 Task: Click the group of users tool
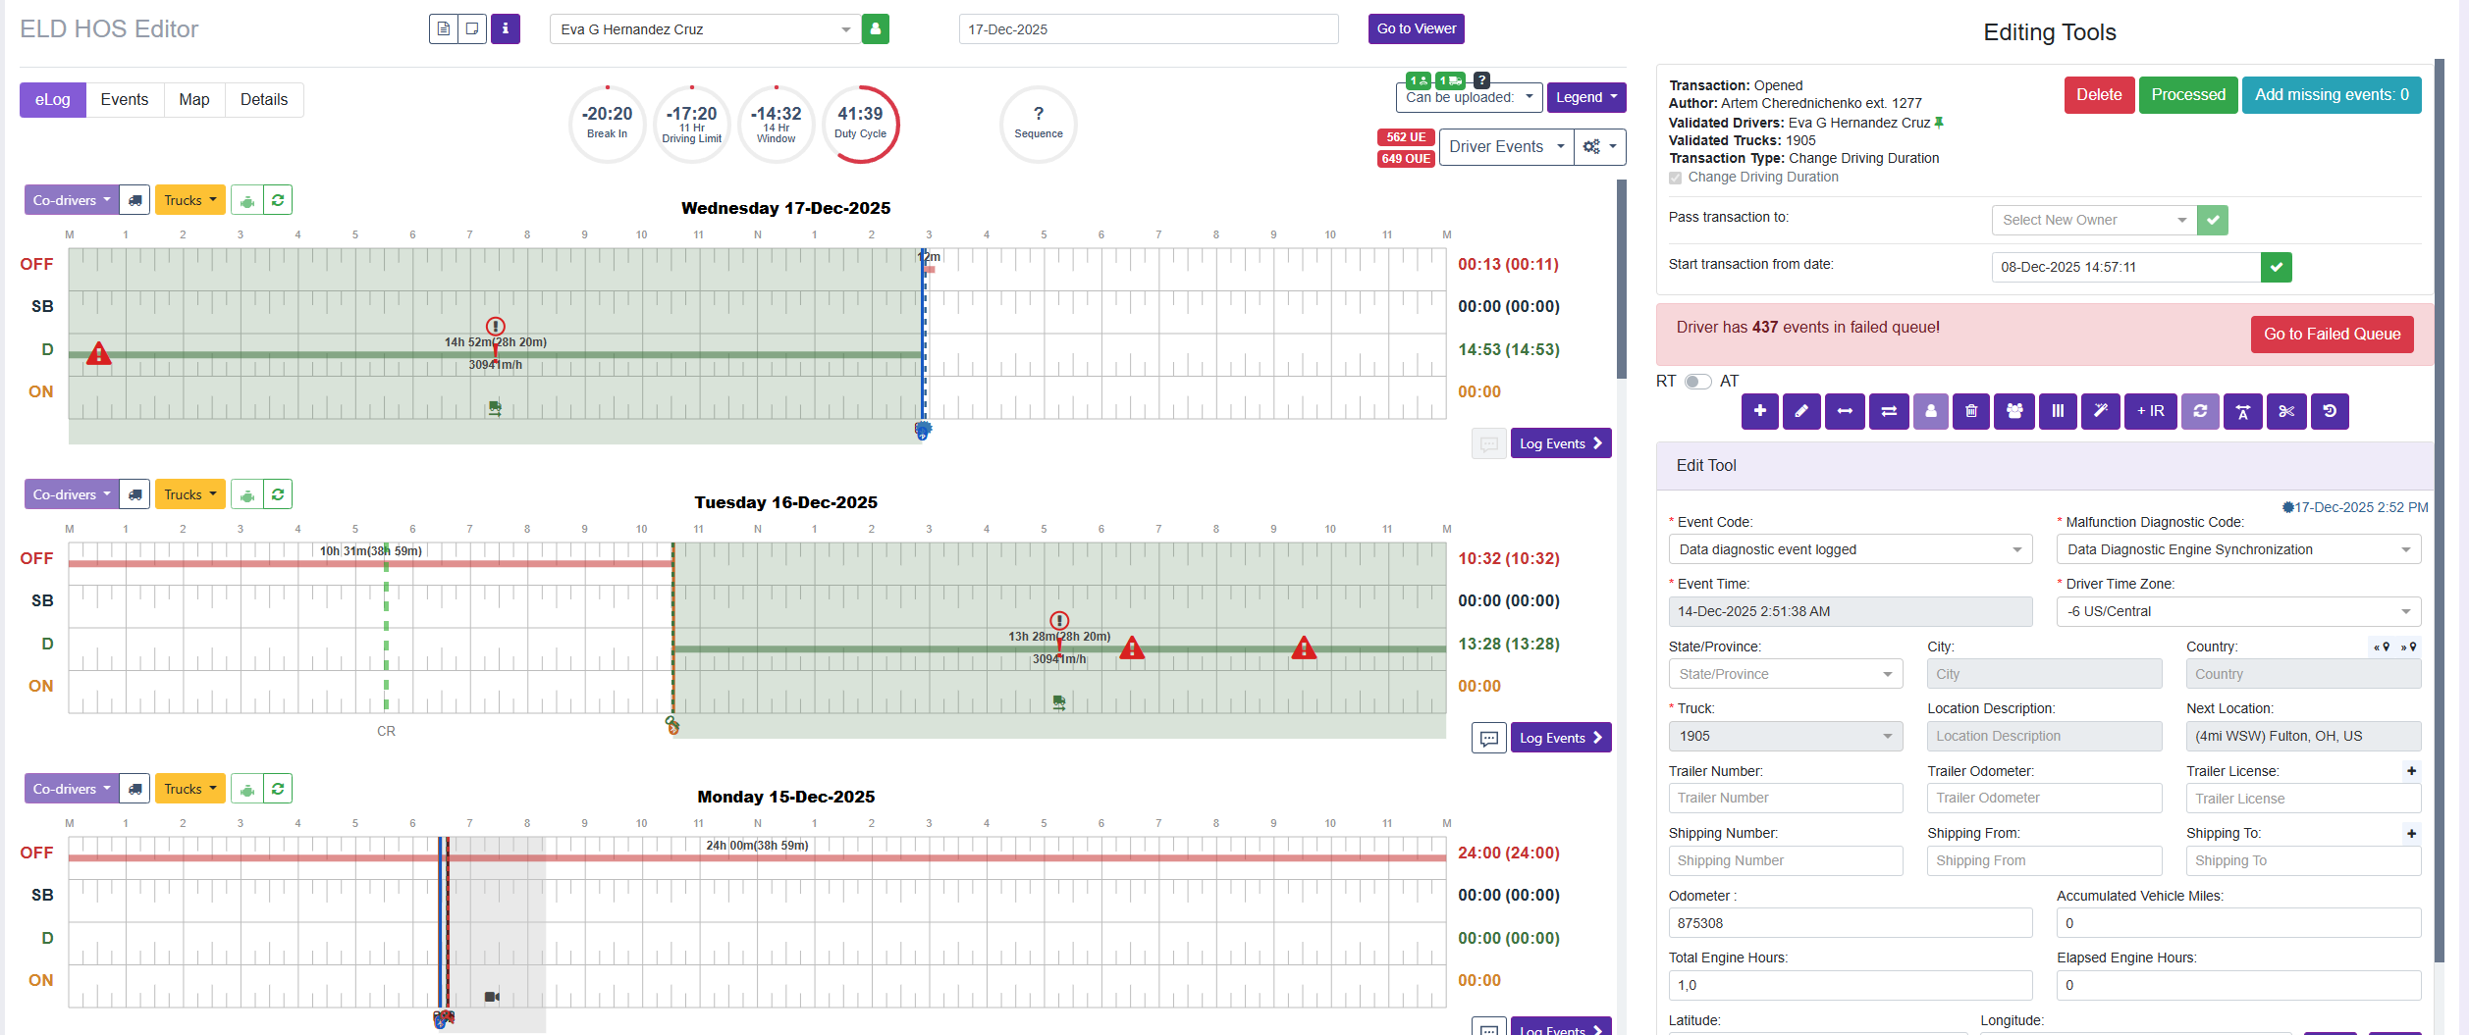[x=2014, y=411]
